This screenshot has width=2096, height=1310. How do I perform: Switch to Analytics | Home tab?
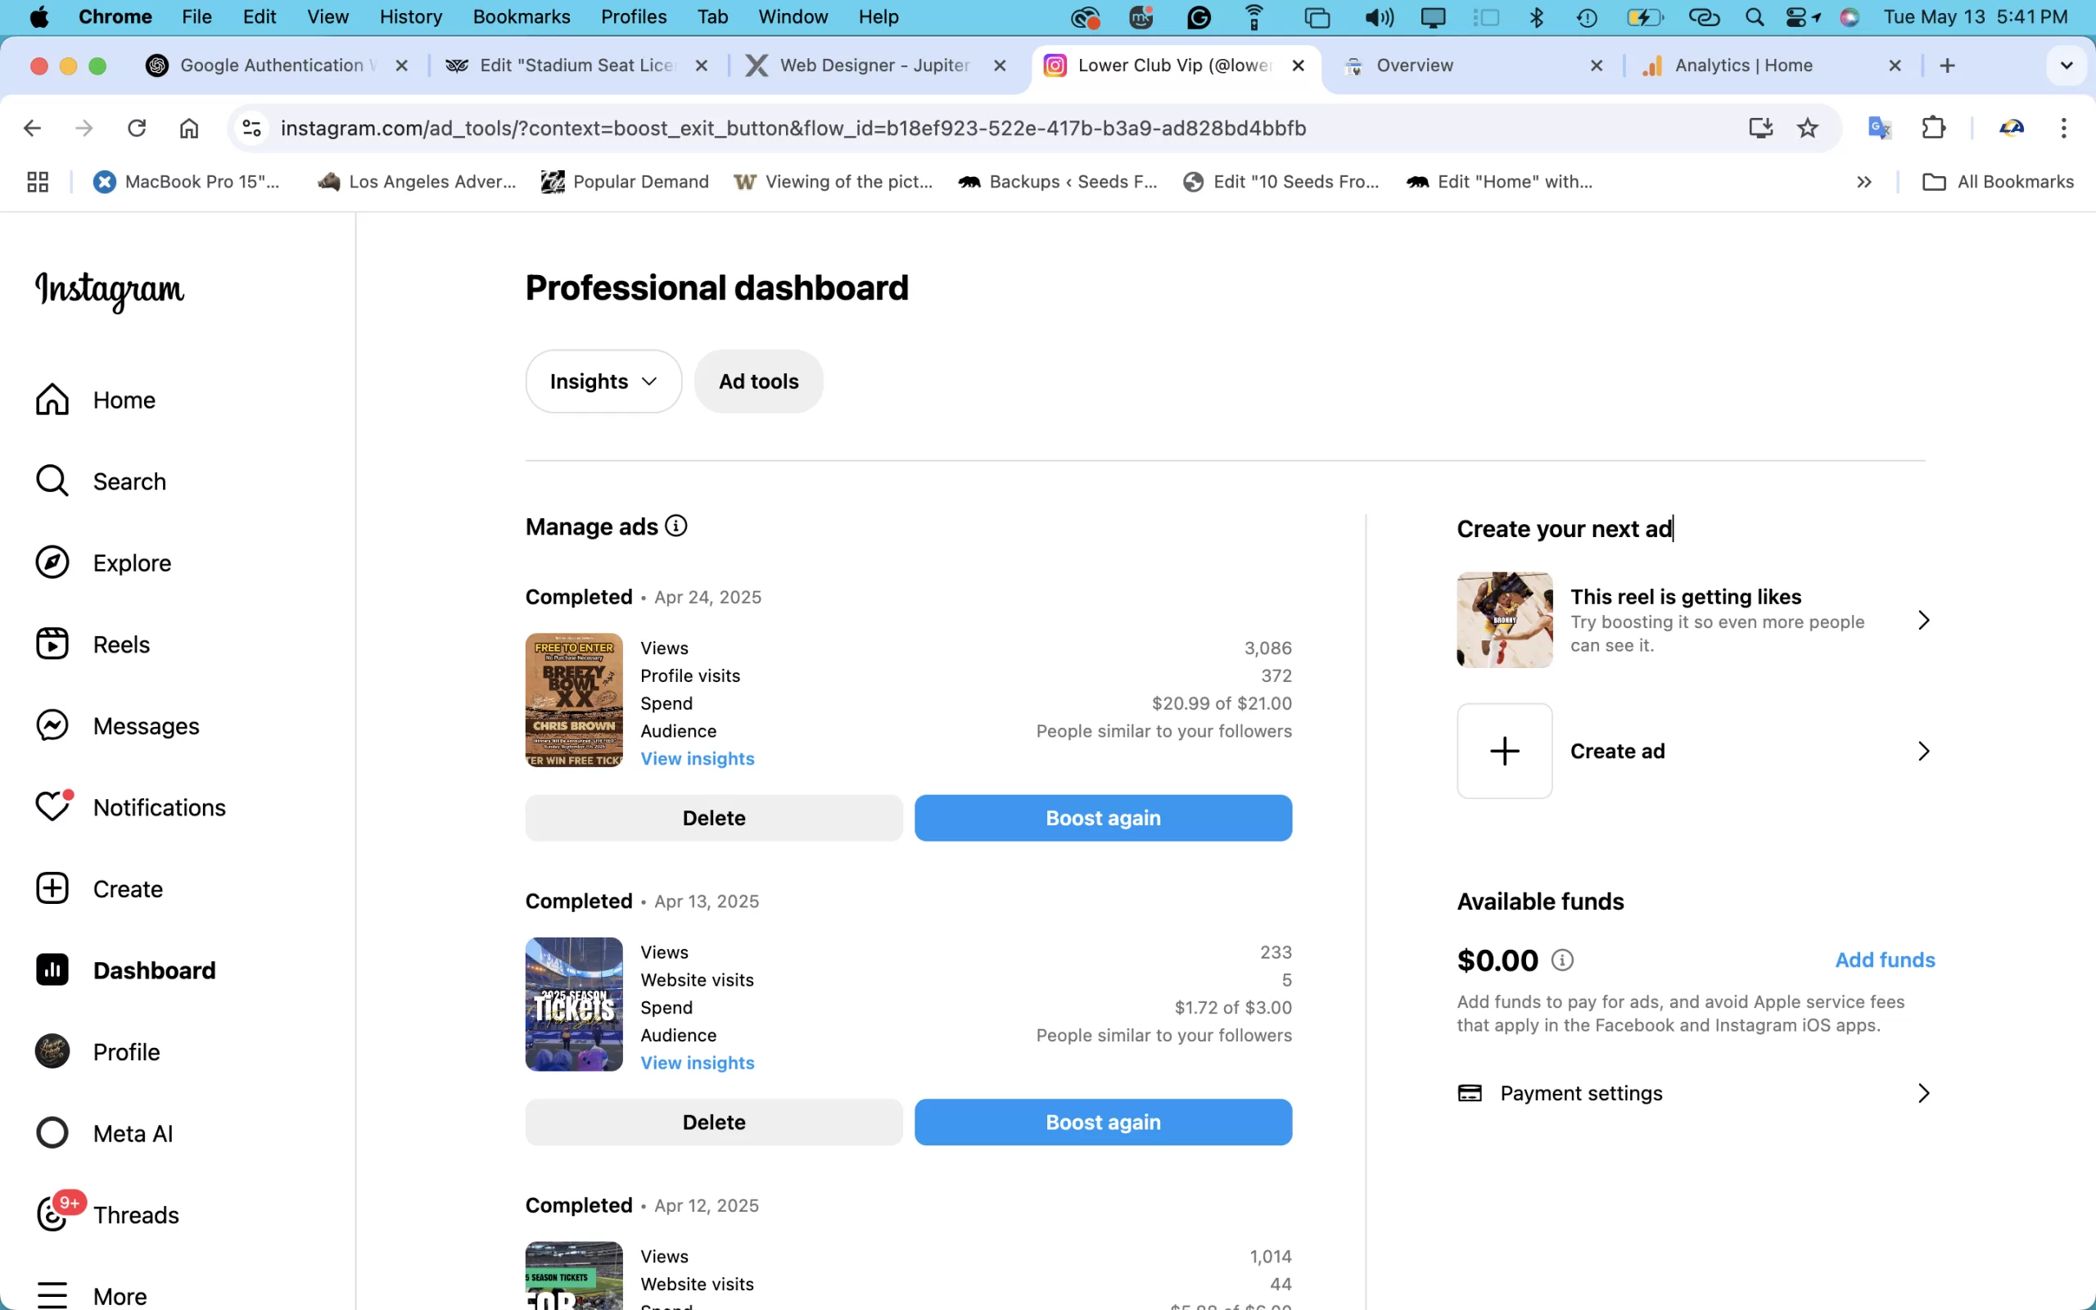coord(1742,65)
